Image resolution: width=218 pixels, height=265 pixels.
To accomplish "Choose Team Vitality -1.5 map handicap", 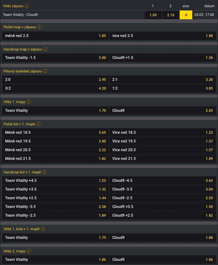I will [x=56, y=58].
